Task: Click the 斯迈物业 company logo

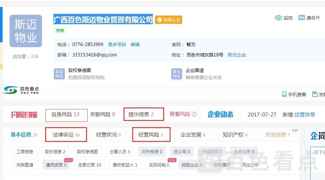Action: click(25, 31)
